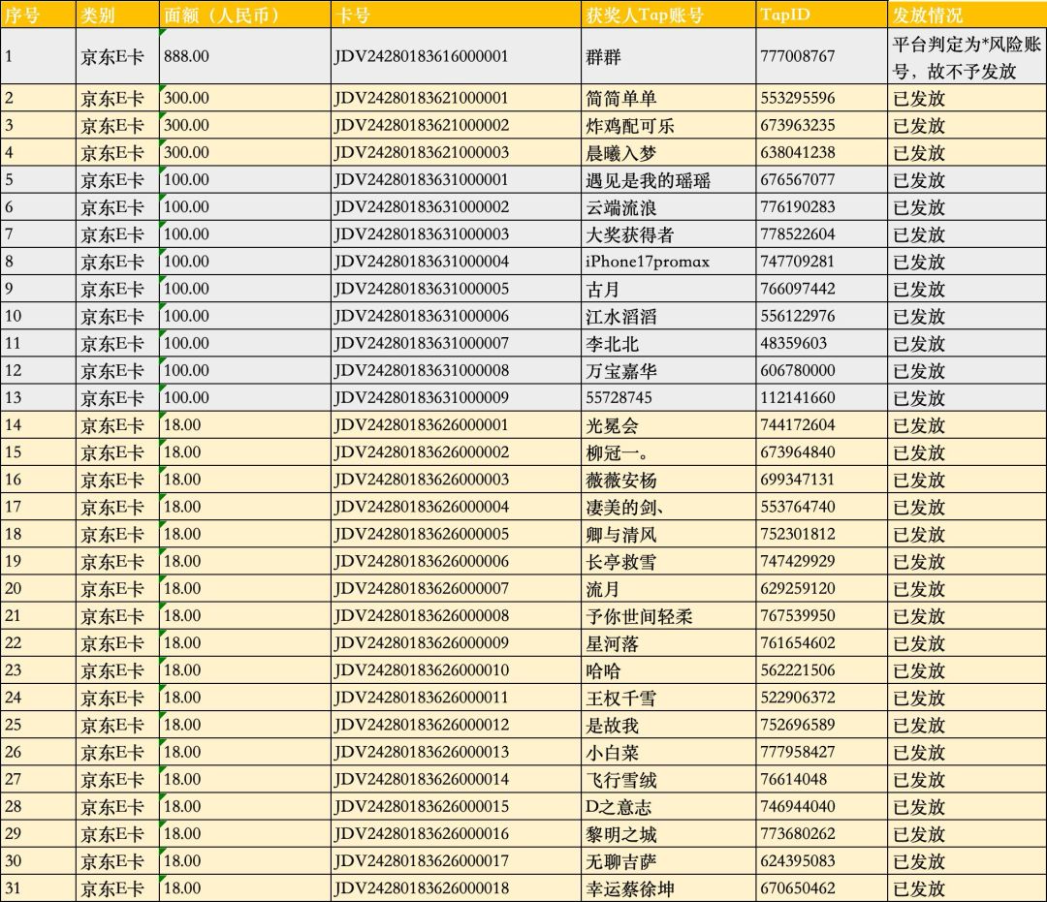
Task: Click TapID 676567077
Action: tap(797, 180)
